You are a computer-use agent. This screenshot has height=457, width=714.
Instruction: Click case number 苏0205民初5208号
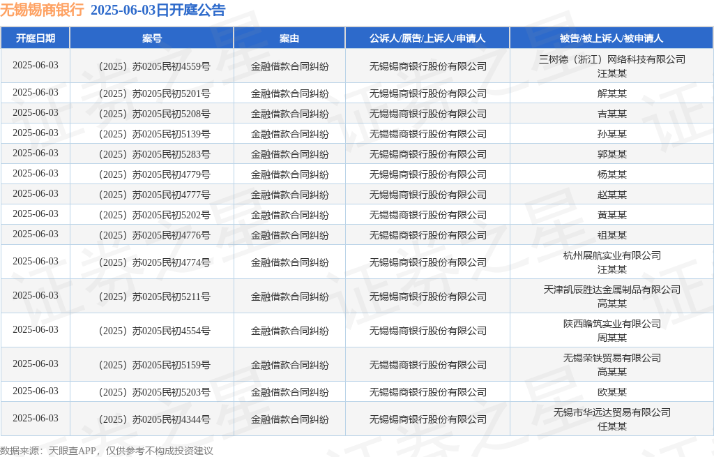click(x=172, y=114)
